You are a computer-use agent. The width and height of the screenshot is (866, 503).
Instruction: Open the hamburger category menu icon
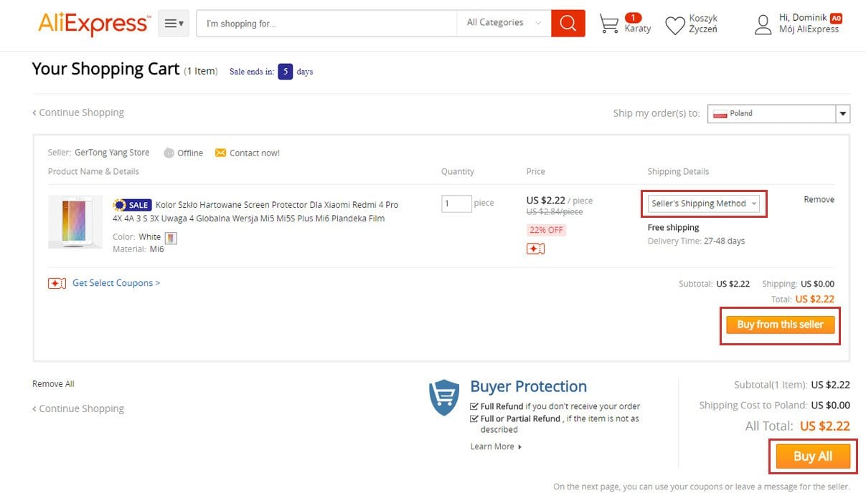[x=173, y=24]
